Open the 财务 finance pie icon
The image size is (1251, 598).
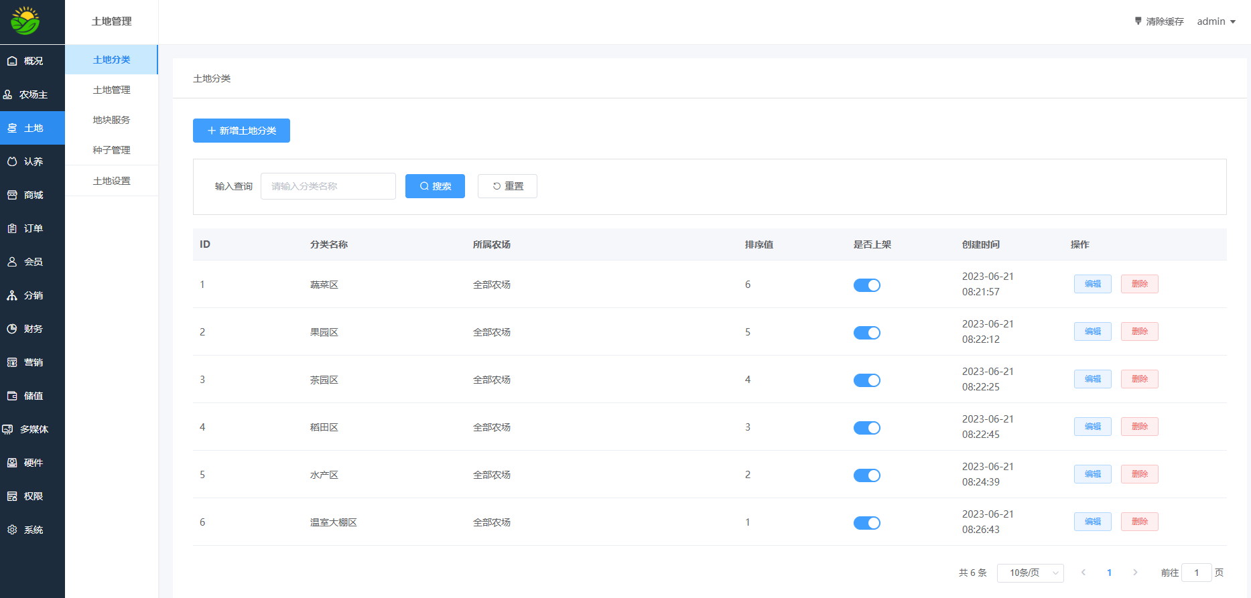(x=12, y=329)
